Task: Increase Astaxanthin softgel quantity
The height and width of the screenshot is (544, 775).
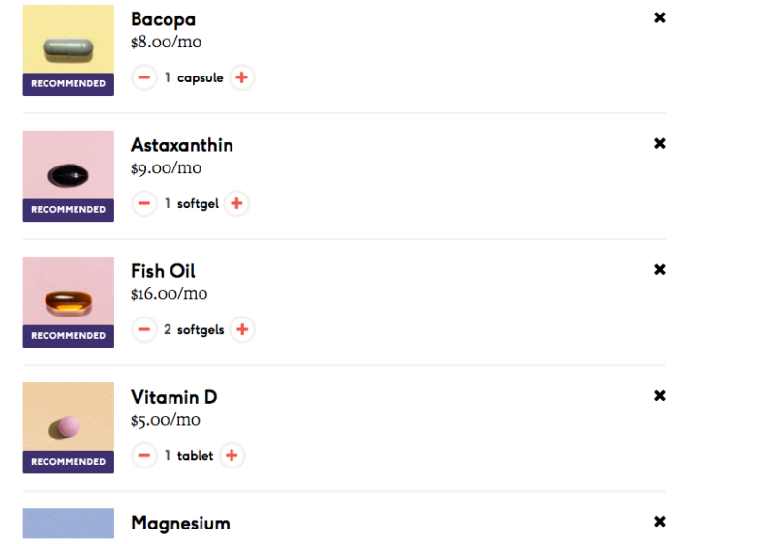Action: tap(236, 203)
